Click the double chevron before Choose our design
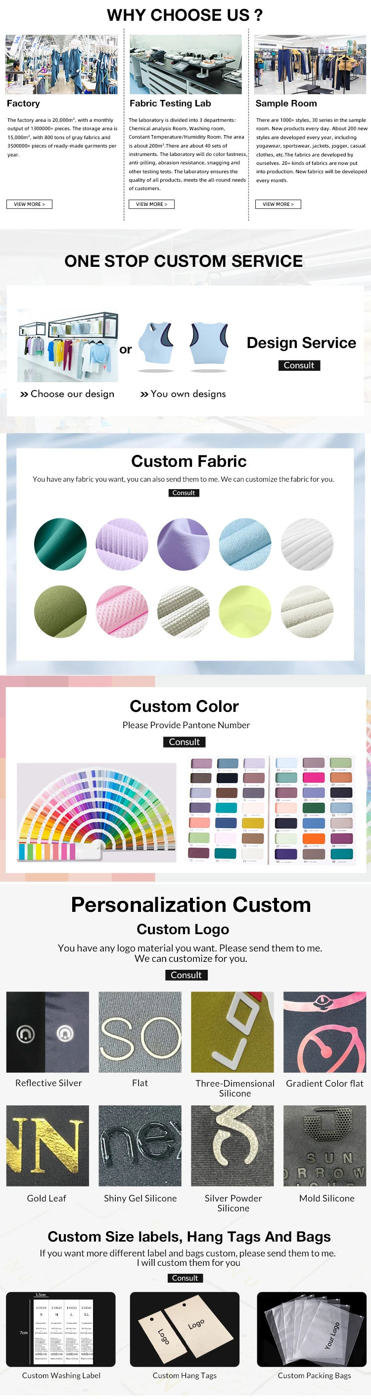Screen dimensions: 371x1399 [x=24, y=394]
